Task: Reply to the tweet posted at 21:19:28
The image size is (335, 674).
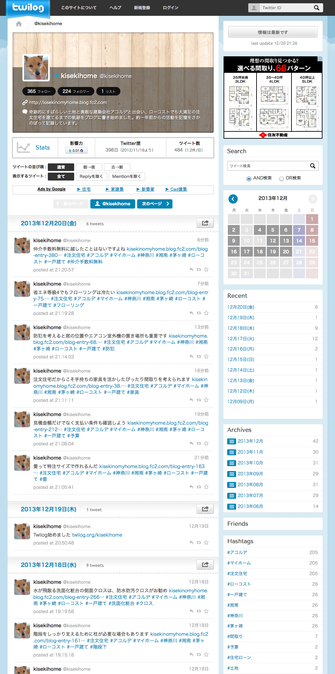Action: 191,313
